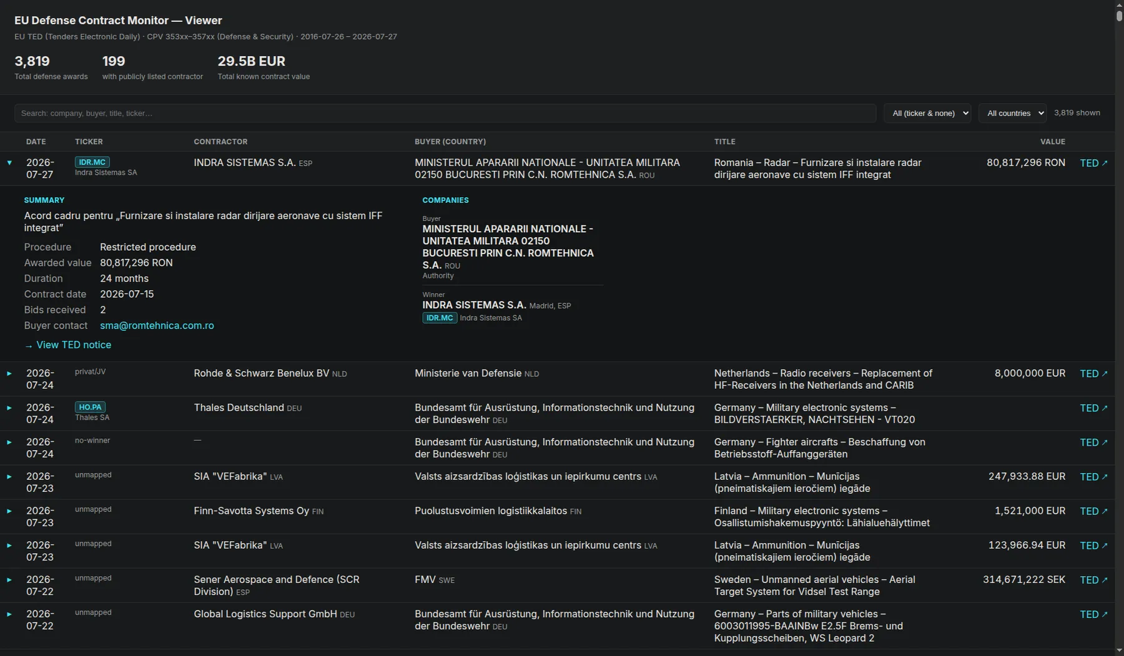Click the 3,819 total defense awards stat
1124x656 pixels.
point(51,67)
